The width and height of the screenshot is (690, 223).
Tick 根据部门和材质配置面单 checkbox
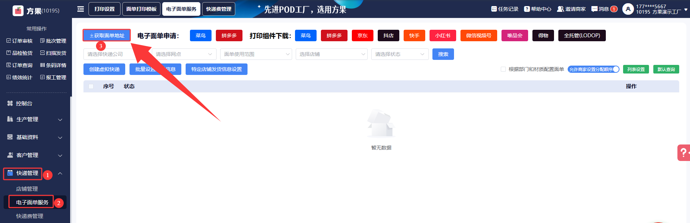click(503, 69)
